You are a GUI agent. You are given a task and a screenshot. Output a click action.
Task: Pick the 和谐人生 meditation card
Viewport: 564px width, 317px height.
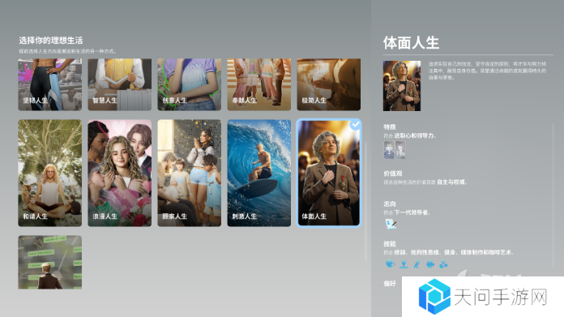50,173
